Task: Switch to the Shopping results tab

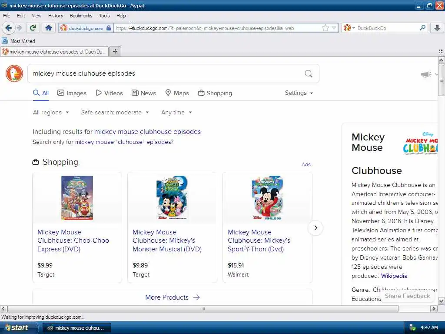Action: (x=215, y=93)
